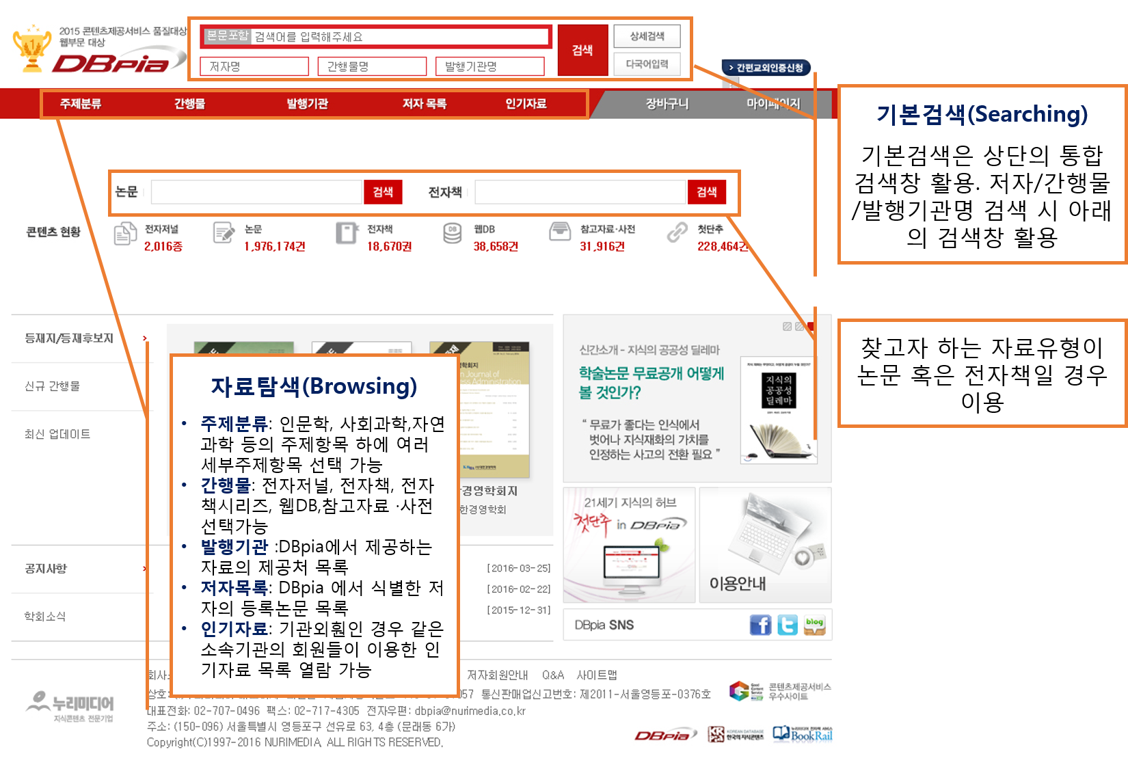Click the 1,976,174건 논문 count
The width and height of the screenshot is (1128, 769).
pos(275,247)
